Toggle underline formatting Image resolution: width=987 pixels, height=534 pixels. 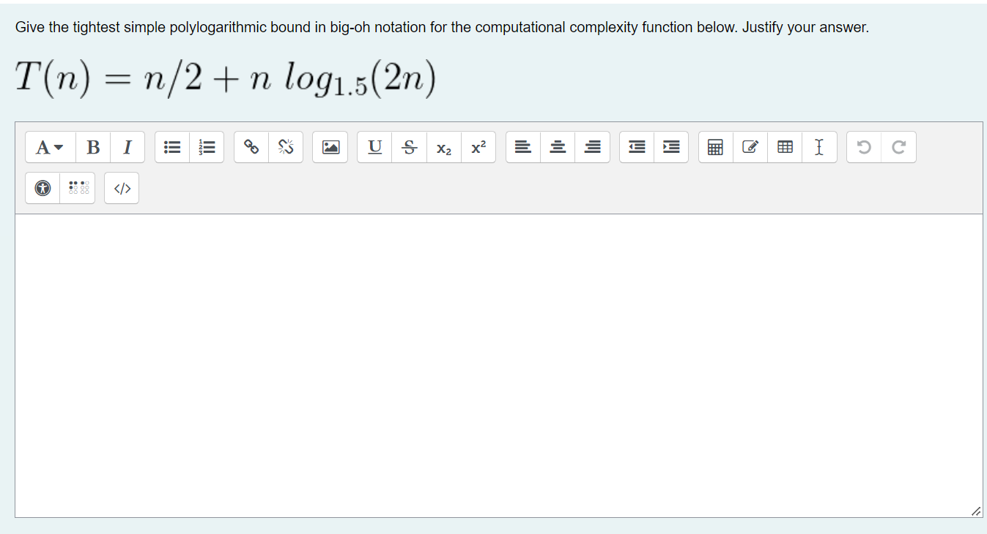tap(374, 147)
